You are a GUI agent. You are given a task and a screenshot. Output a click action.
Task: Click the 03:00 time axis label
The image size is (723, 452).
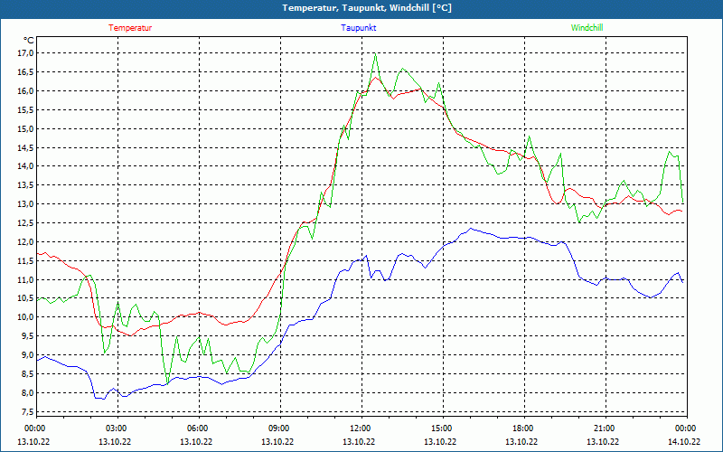coord(116,428)
